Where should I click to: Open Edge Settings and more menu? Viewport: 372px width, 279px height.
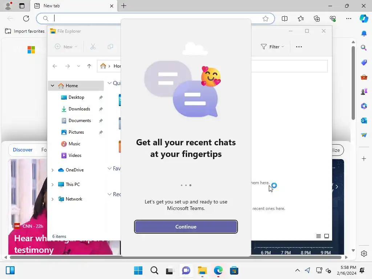[348, 19]
